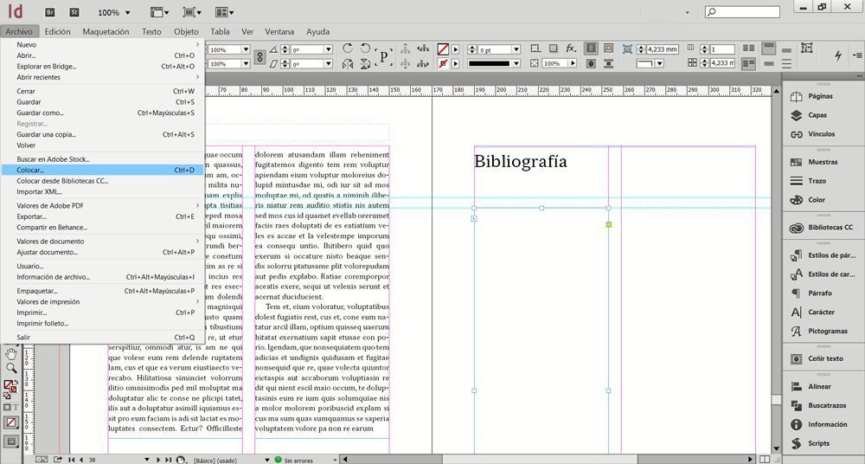Image resolution: width=865 pixels, height=464 pixels.
Task: Toggle the constrain proportions chain link
Action: pos(259,57)
